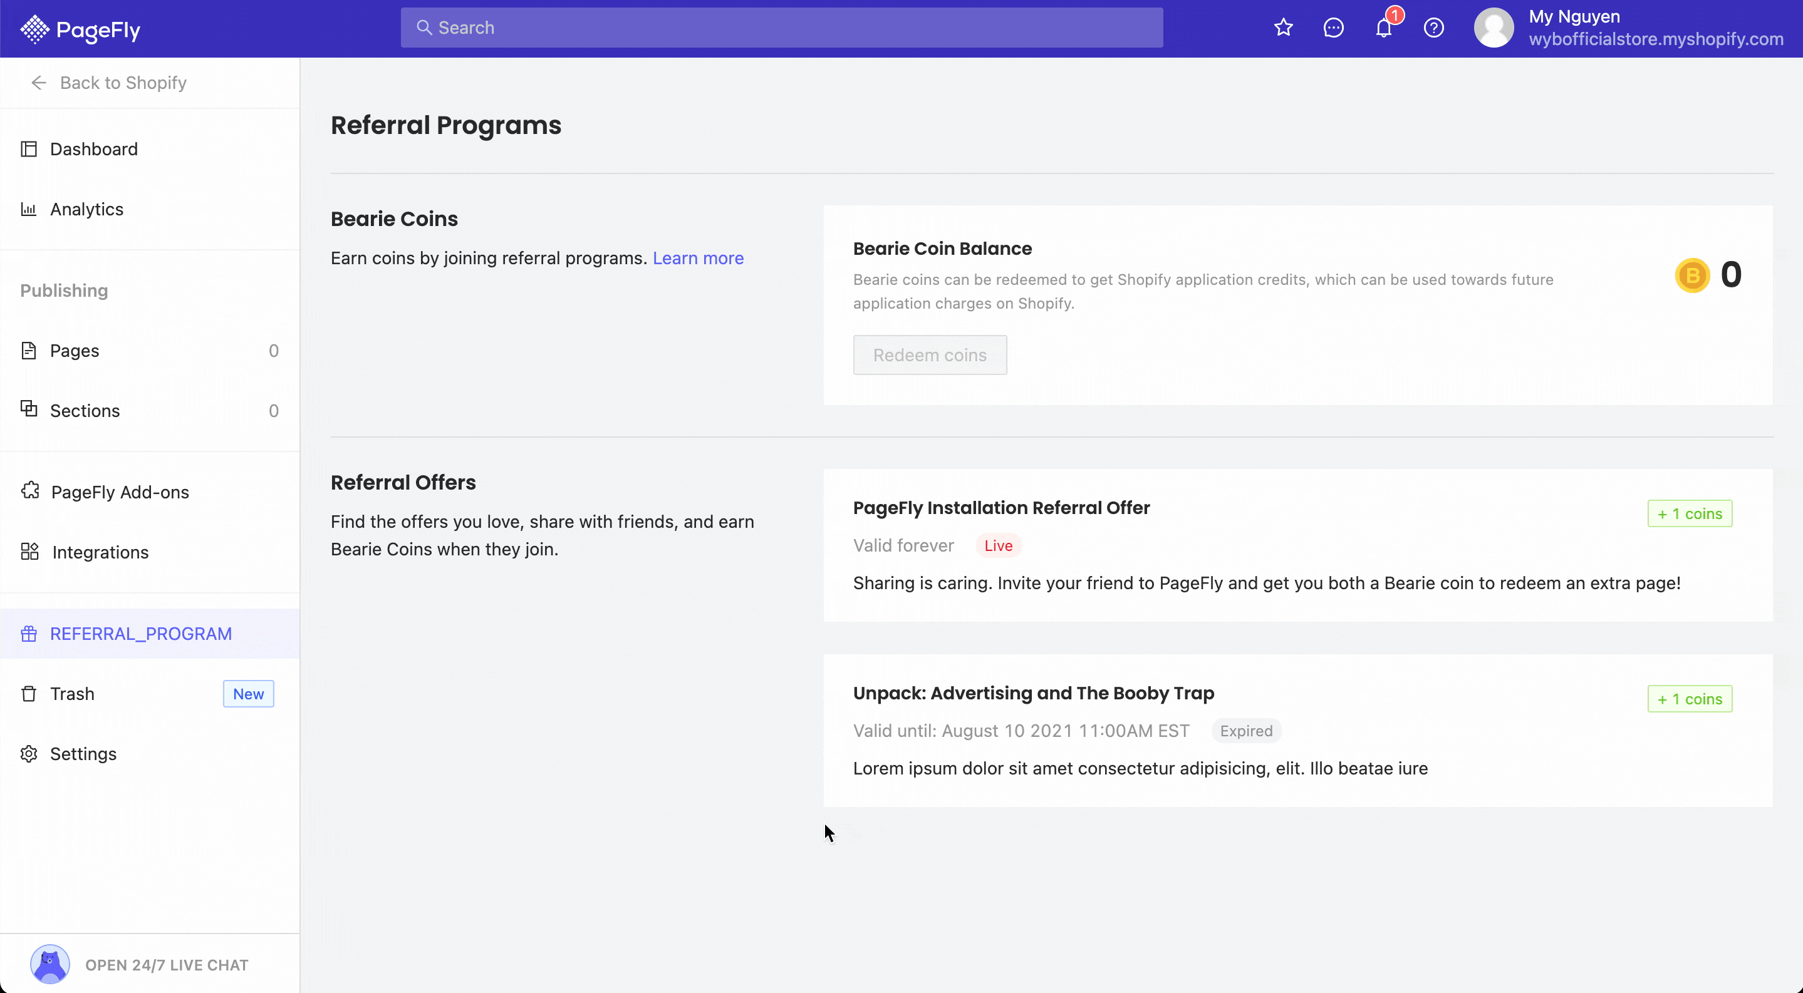Open the notifications bell
The width and height of the screenshot is (1803, 993).
point(1384,28)
